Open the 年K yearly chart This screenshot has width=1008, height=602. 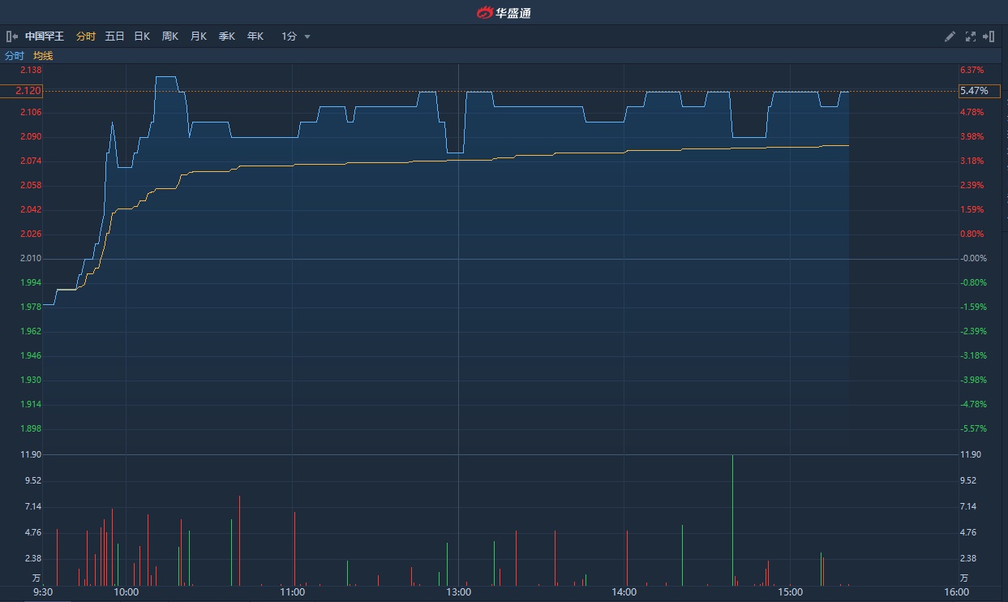click(x=255, y=37)
